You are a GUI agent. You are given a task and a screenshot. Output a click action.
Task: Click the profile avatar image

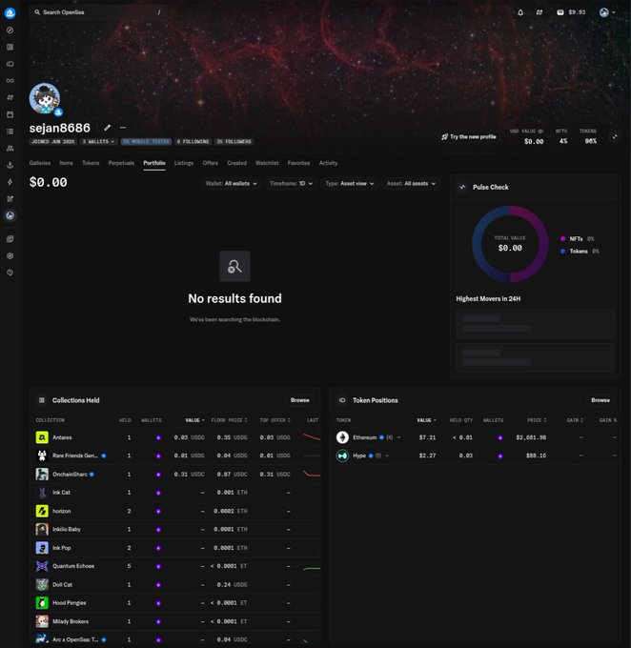click(x=45, y=98)
